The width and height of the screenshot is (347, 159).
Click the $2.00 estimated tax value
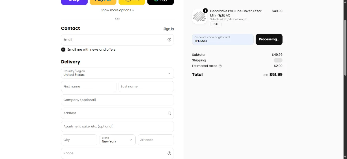point(278,66)
